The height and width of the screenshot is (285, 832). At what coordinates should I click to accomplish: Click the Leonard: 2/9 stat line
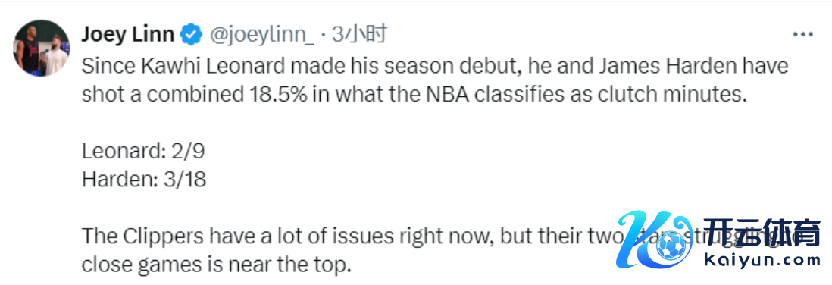143,152
